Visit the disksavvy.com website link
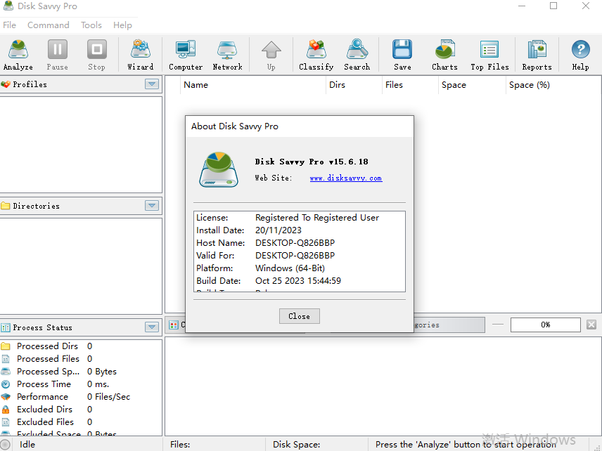 tap(345, 178)
